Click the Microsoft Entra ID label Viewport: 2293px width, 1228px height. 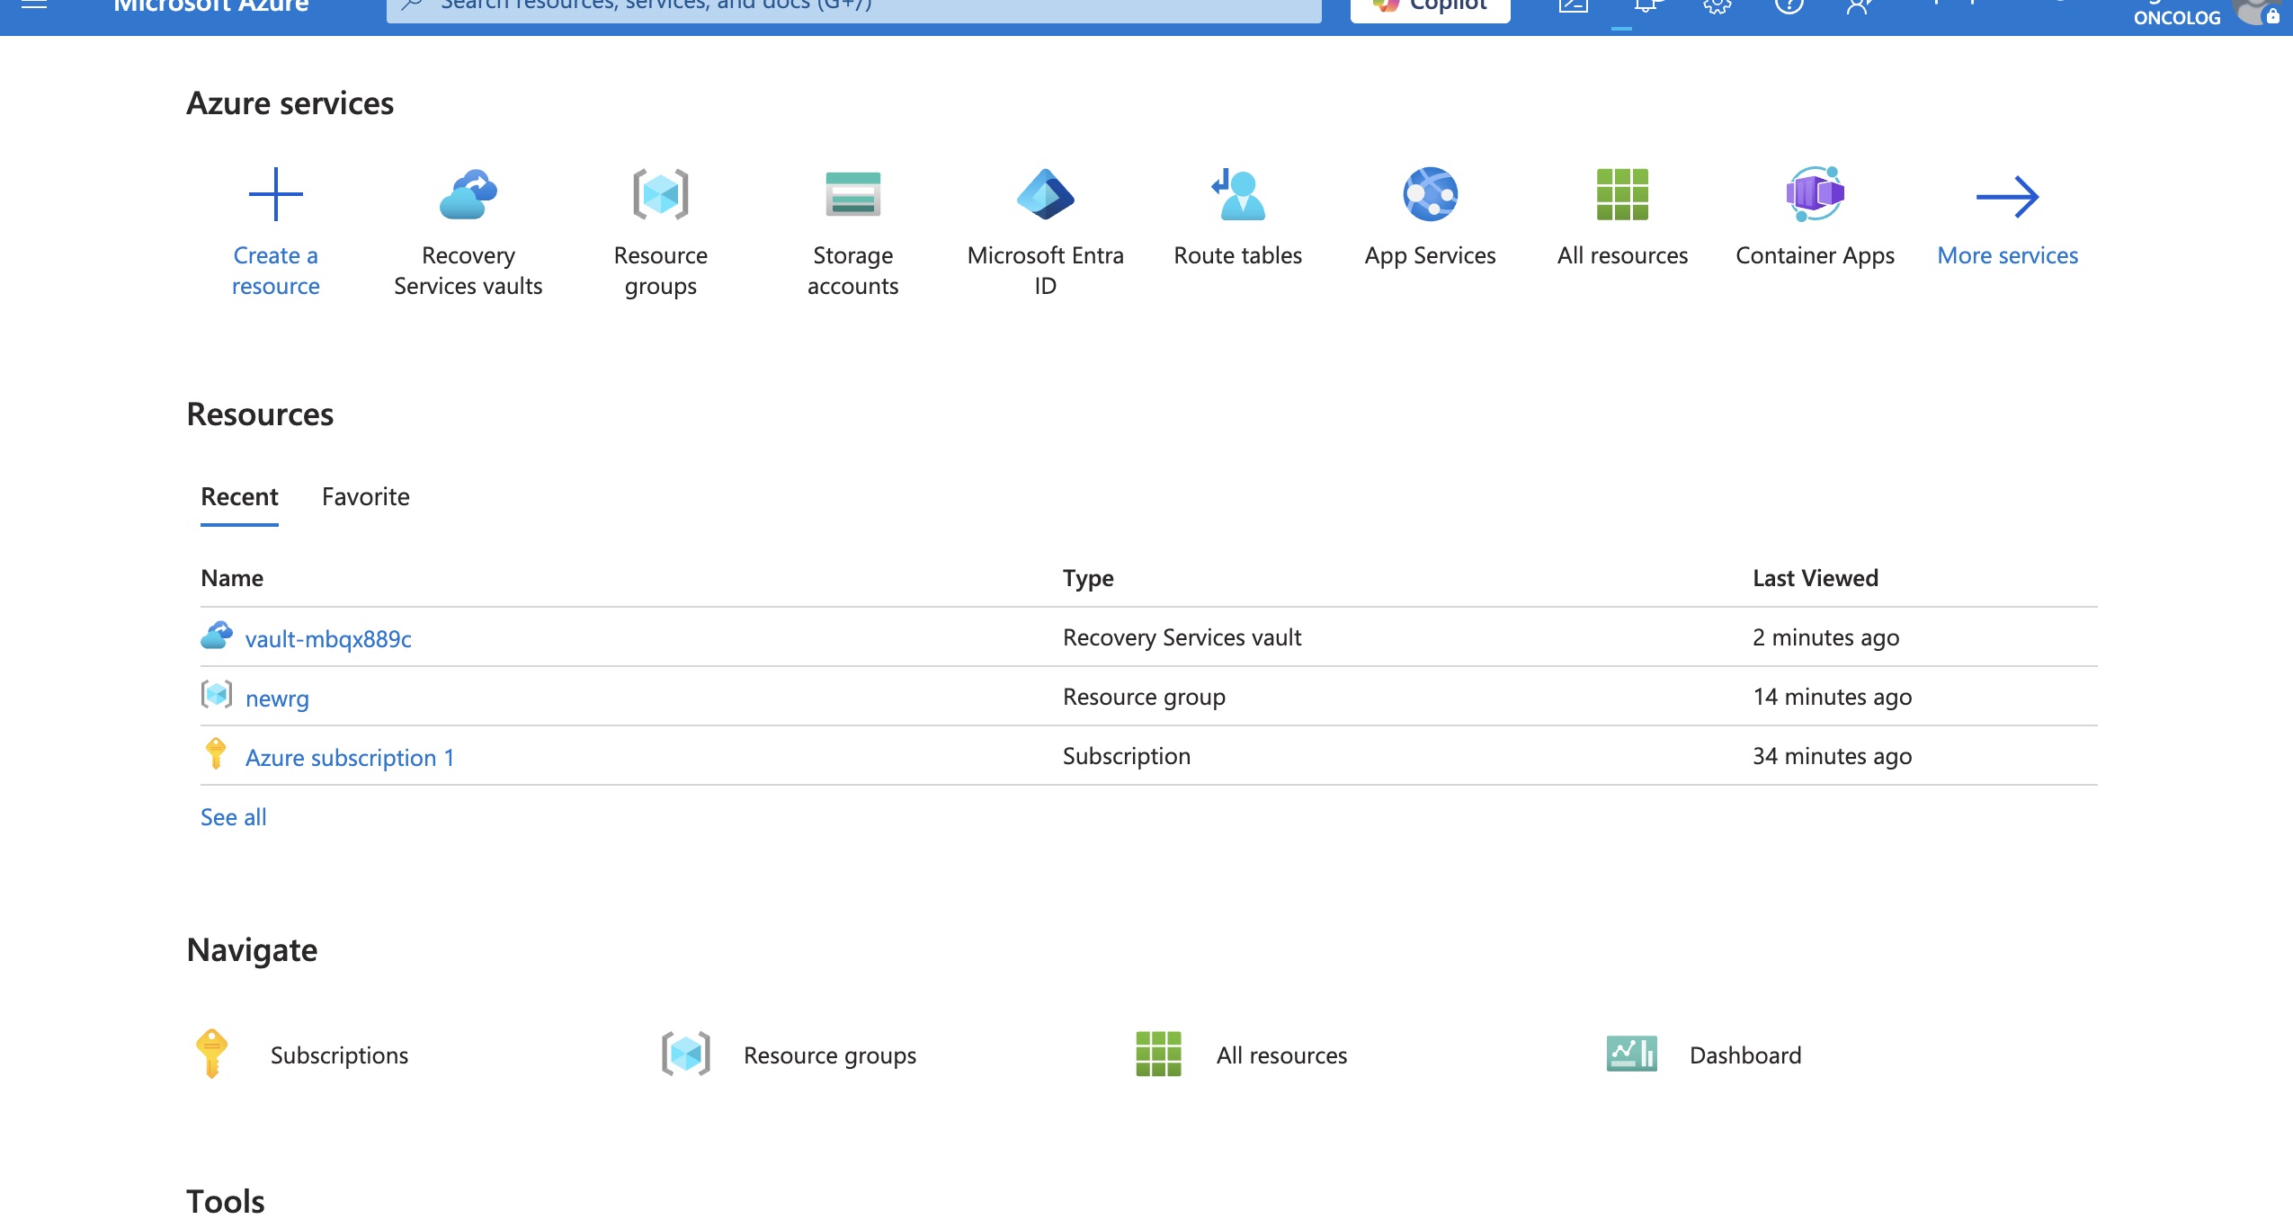pyautogui.click(x=1045, y=270)
